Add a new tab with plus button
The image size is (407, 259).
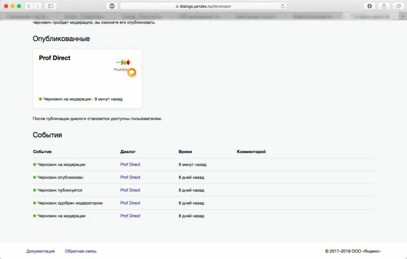[x=403, y=16]
